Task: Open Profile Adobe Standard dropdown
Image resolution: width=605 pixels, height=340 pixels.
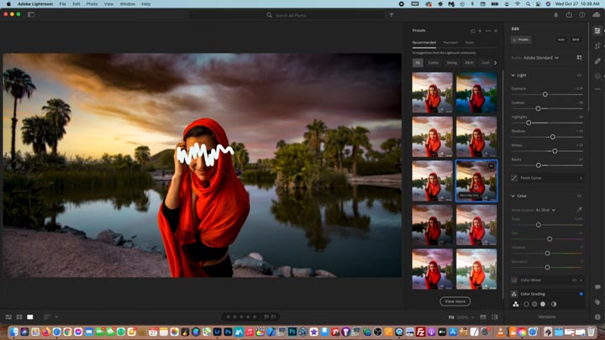Action: pos(540,58)
